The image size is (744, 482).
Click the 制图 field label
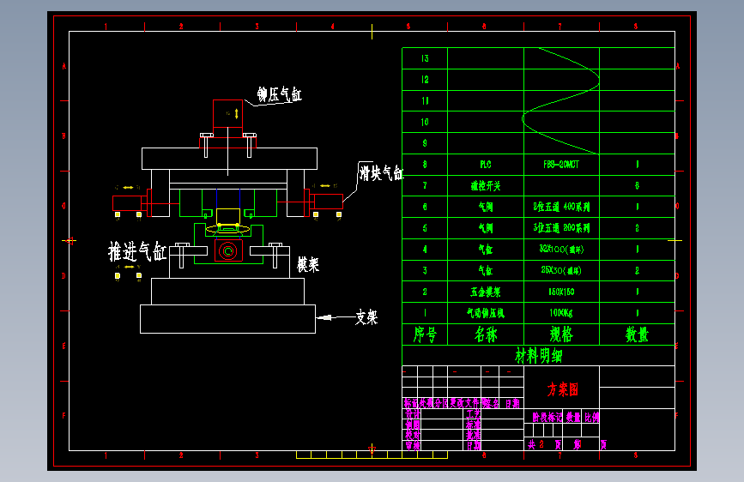[x=412, y=425]
